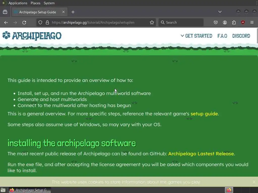Click the 'Generate and host multiworlds' bullet
258x193 pixels.
[x=52, y=100]
